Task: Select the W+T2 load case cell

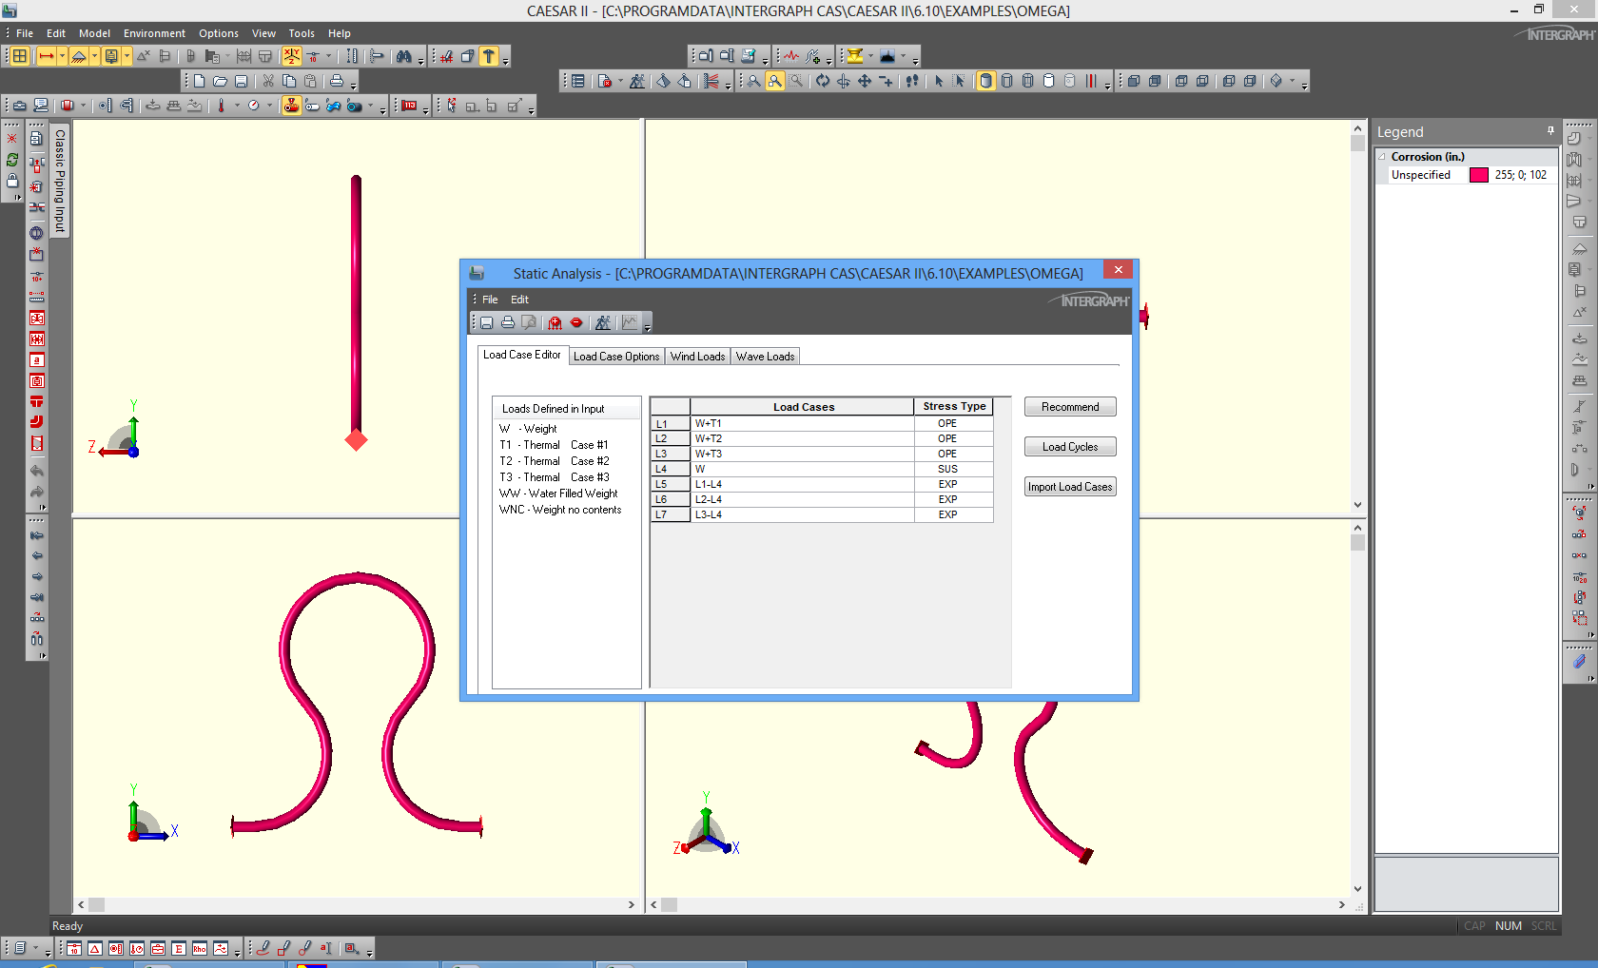Action: (802, 438)
